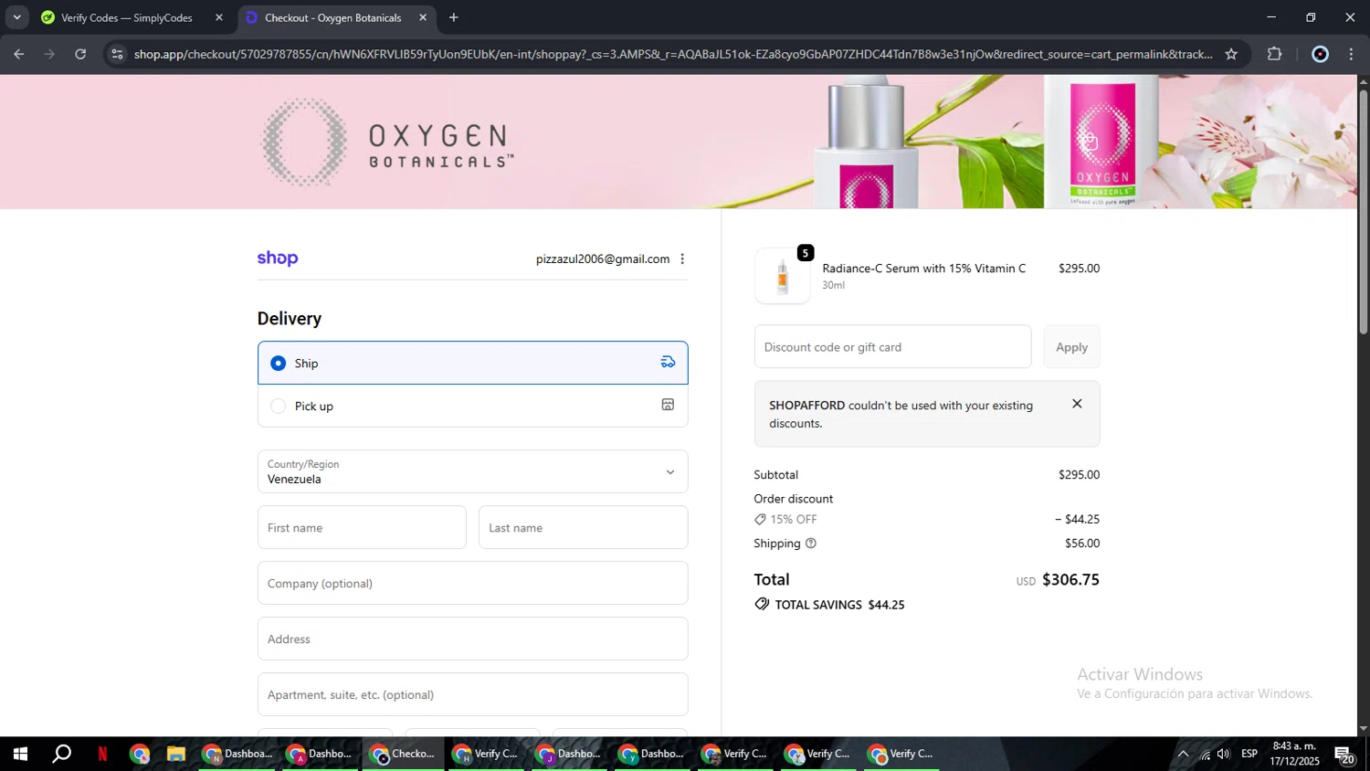Viewport: 1370px width, 771px height.
Task: Open the notification center icon
Action: tap(1344, 754)
